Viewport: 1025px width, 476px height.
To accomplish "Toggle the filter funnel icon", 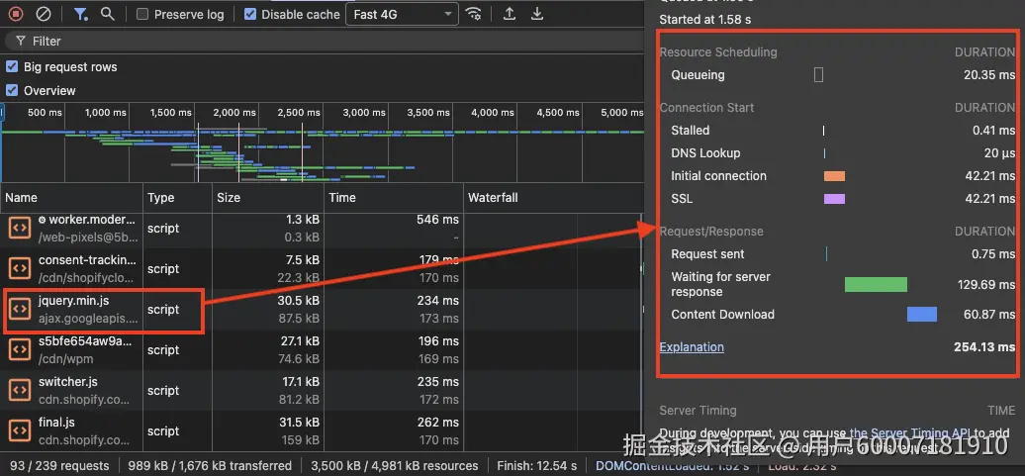I will point(80,14).
